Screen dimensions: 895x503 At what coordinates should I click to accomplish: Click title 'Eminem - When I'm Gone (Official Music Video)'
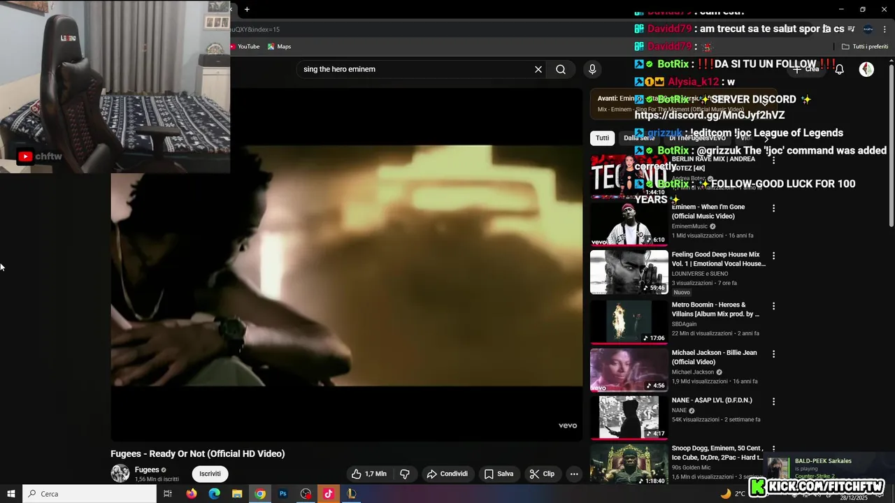708,212
